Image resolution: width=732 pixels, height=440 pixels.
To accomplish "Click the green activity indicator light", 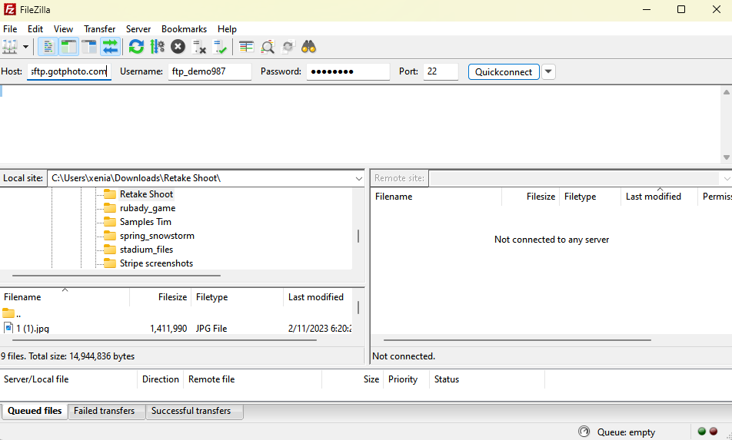I will point(702,432).
